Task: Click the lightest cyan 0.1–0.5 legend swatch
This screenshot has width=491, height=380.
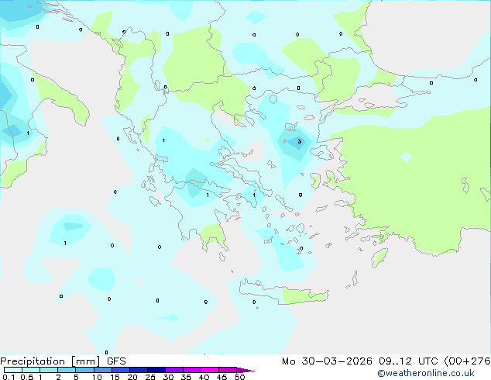Action: click(13, 370)
